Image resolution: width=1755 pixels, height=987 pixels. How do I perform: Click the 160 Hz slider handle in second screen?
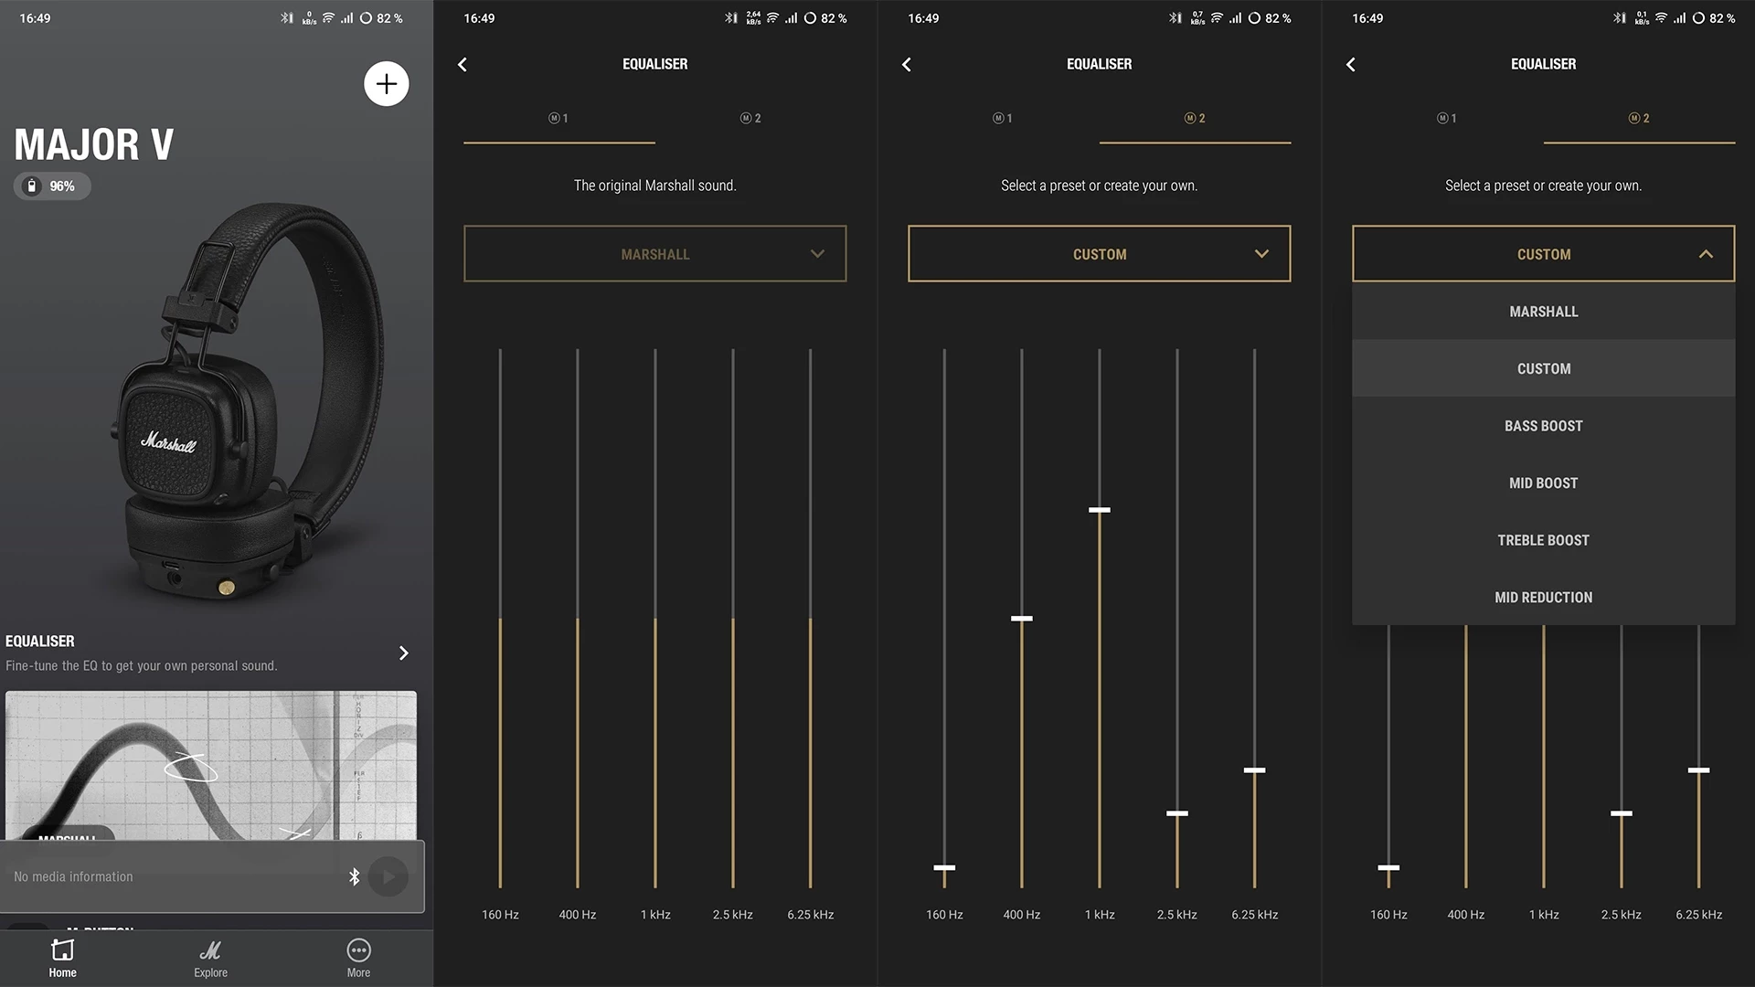pos(944,867)
